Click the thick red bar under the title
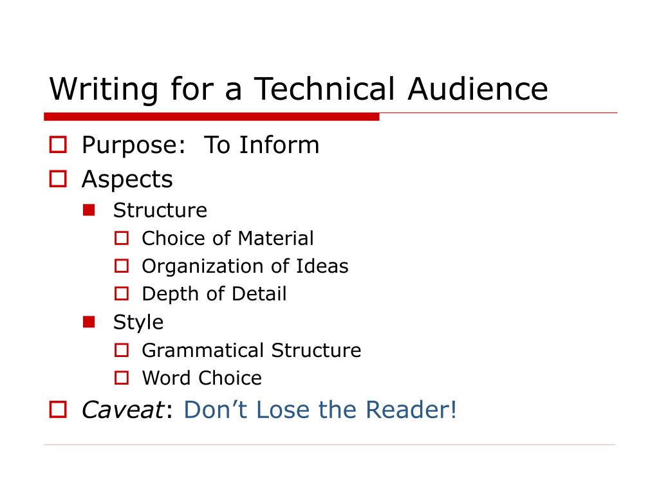 point(211,117)
